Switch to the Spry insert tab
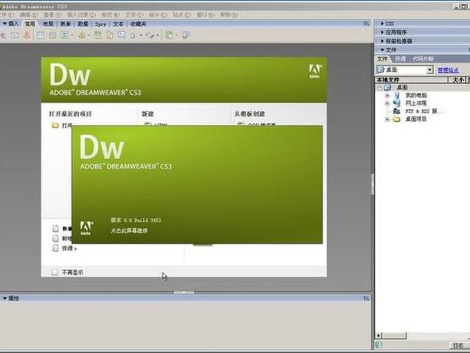Screen dimensions: 470x353 100,24
